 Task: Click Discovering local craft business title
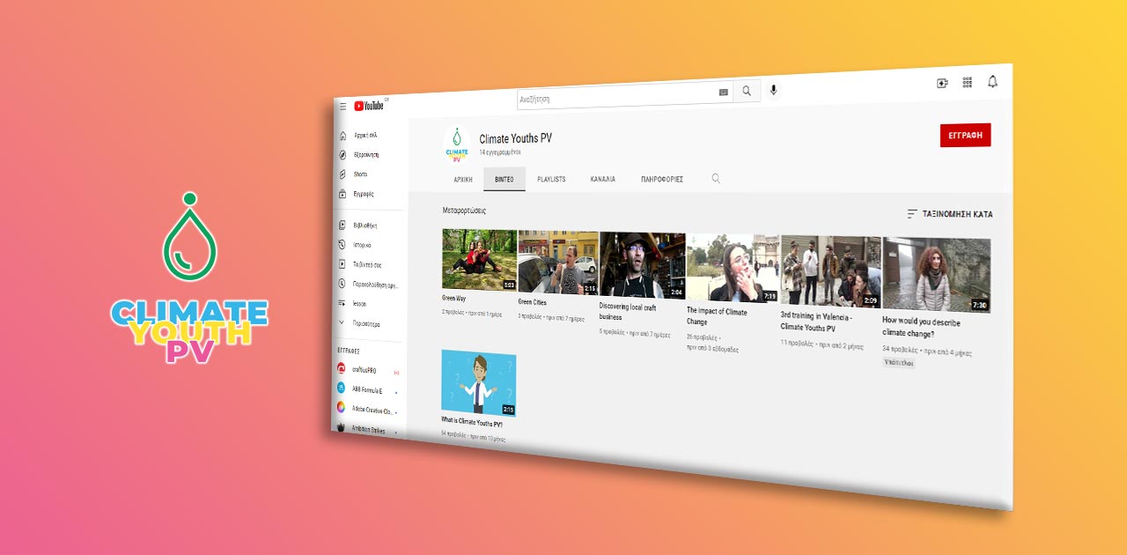[x=628, y=312]
